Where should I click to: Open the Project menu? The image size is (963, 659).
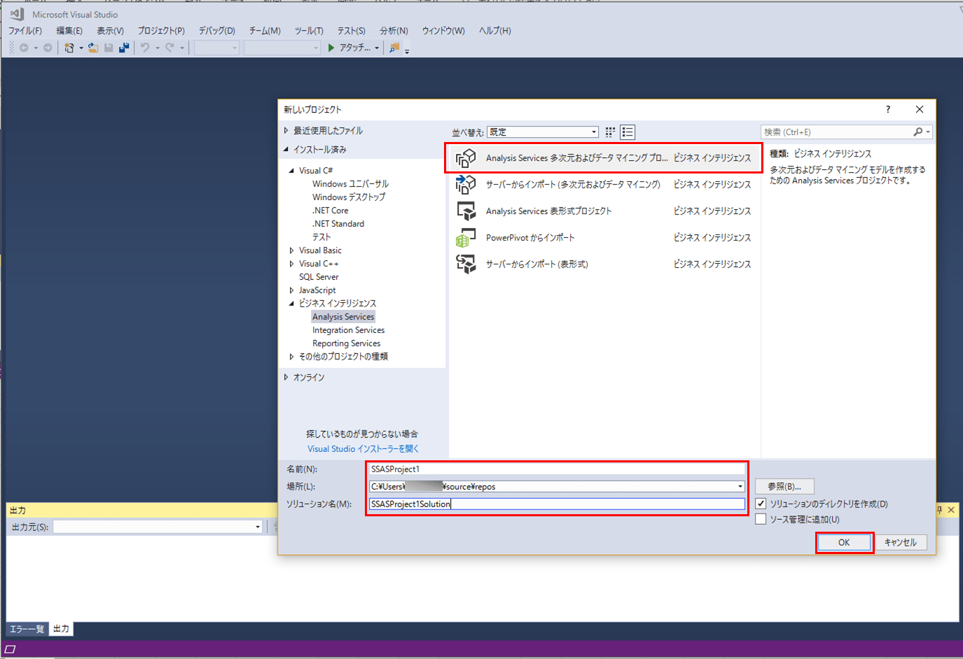(161, 31)
